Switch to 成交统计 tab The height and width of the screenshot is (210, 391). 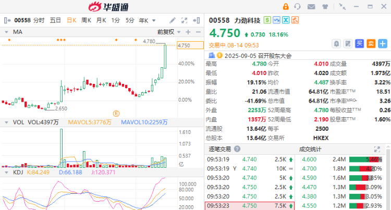310,149
